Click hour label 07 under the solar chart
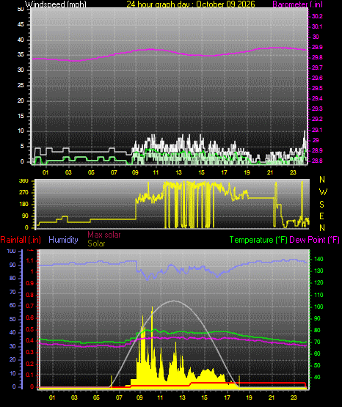Viewport: 342px width, 407px height. [119, 397]
